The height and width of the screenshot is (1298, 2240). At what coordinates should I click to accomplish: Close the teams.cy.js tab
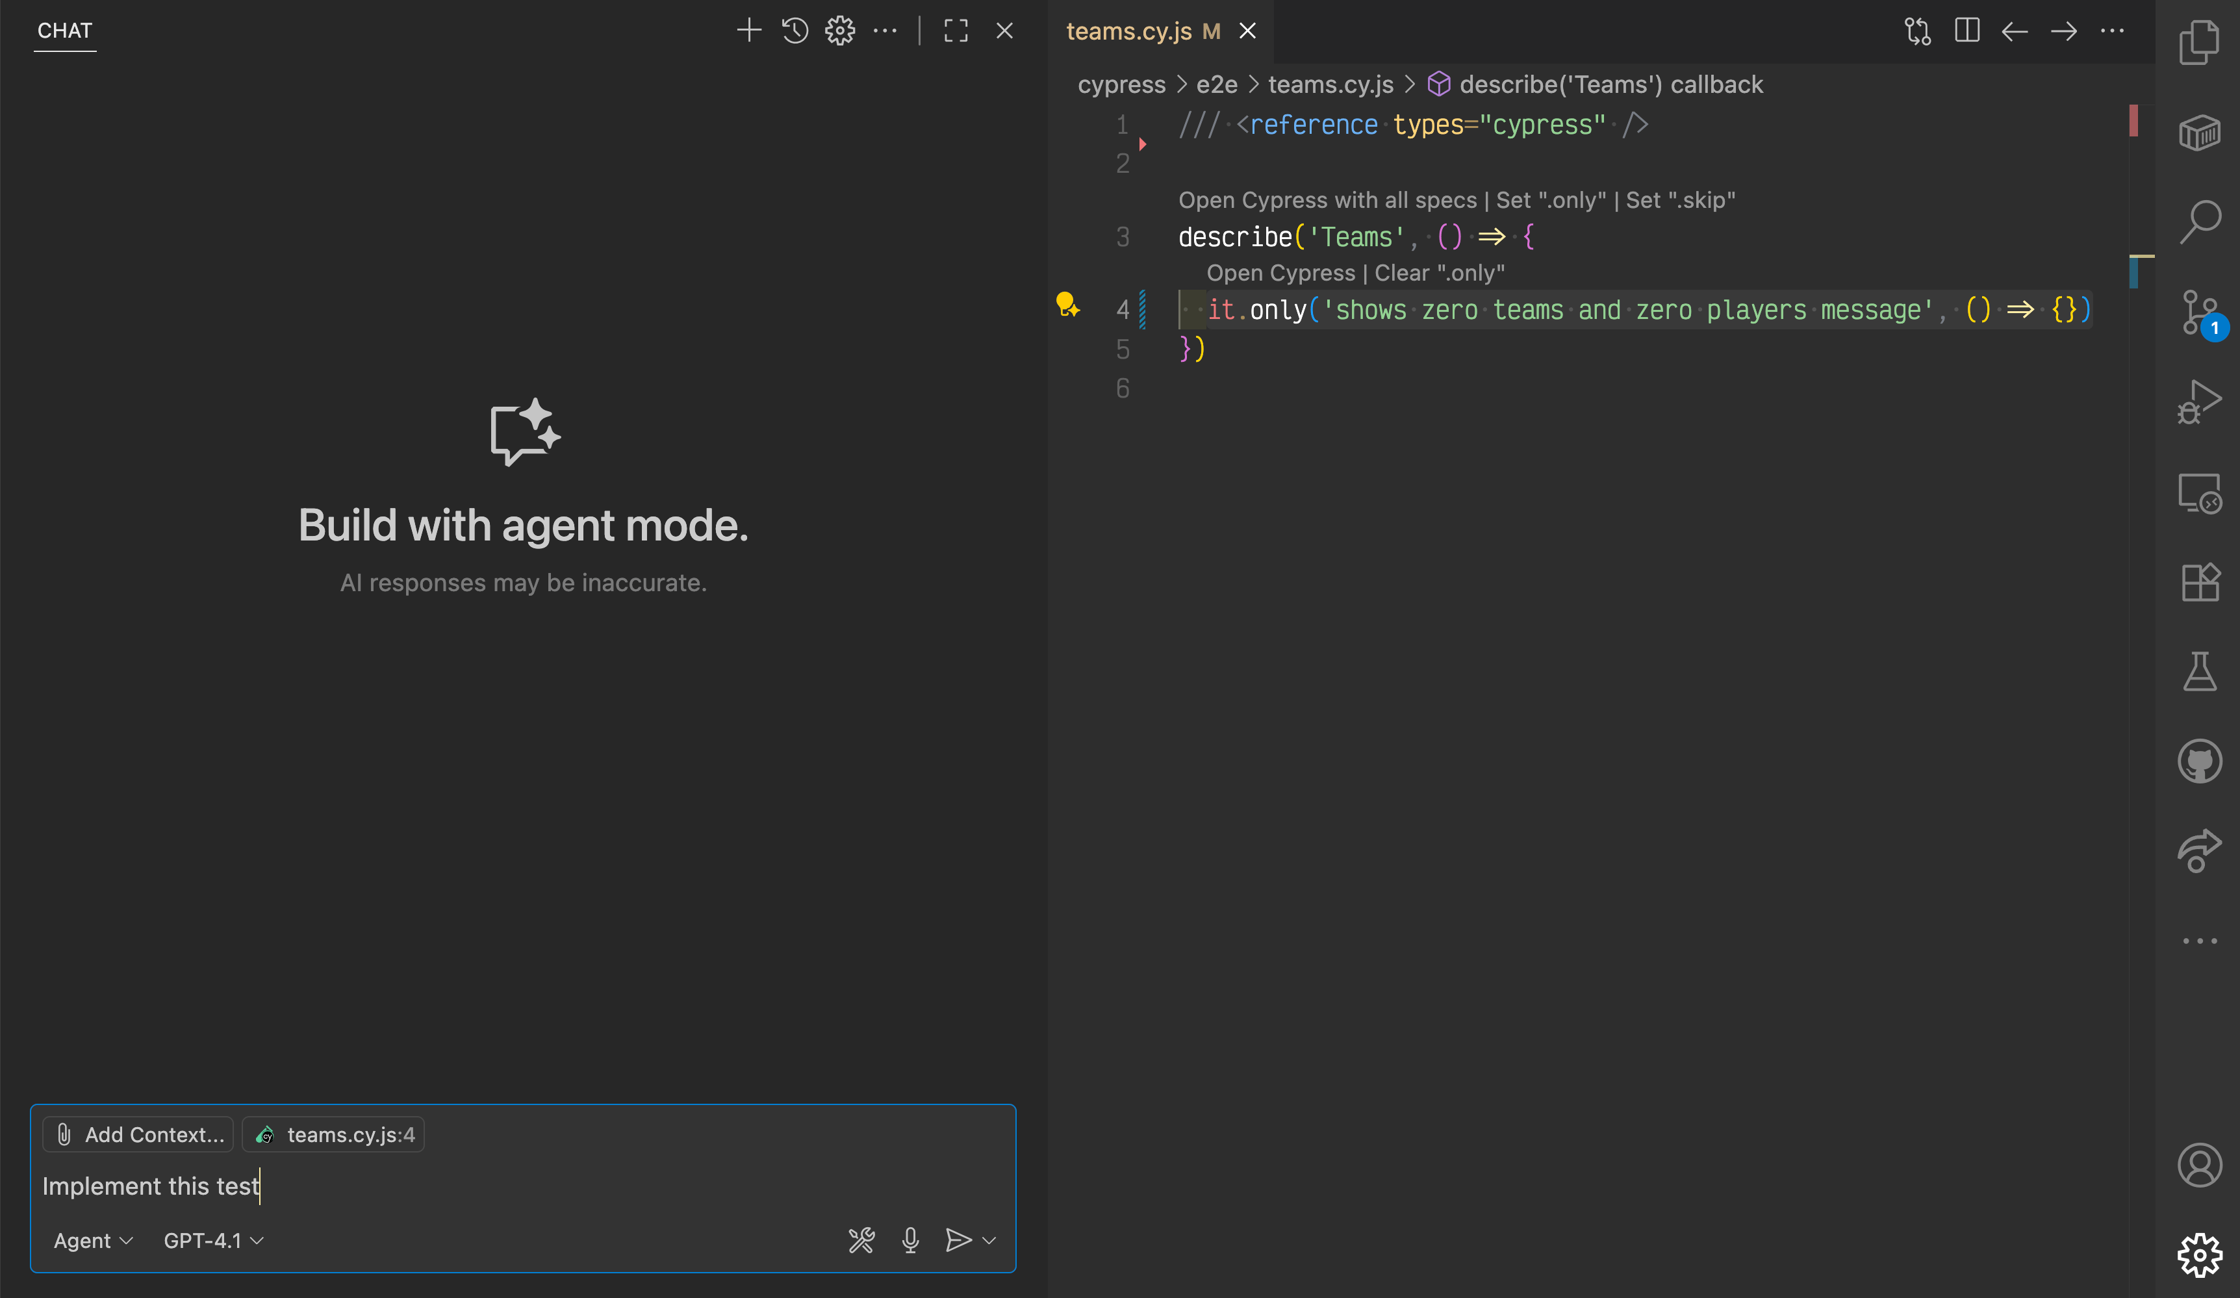1248,31
